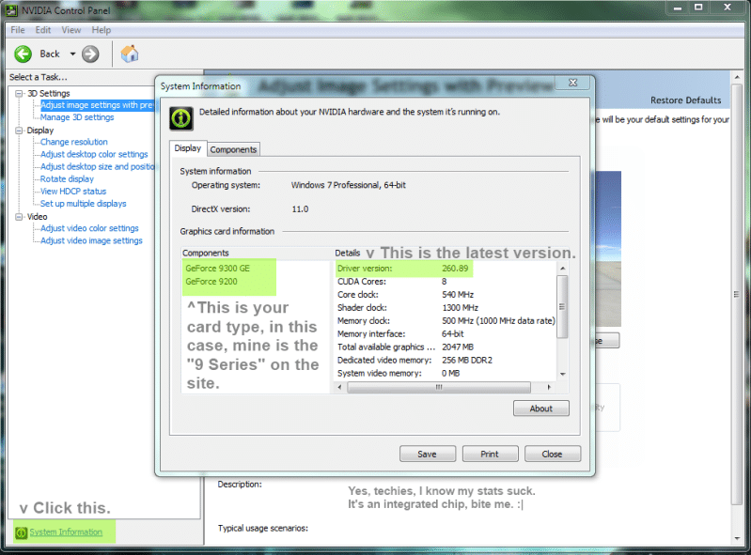This screenshot has width=751, height=555.
Task: Switch to the Components tab
Action: 233,149
